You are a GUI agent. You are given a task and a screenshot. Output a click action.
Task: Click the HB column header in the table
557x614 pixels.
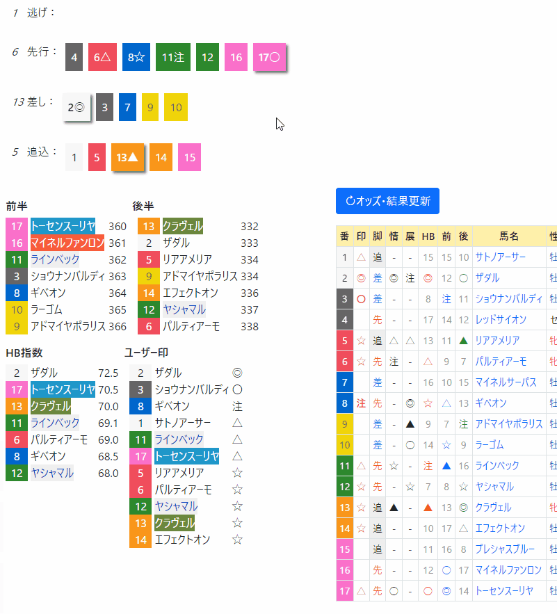pyautogui.click(x=428, y=236)
